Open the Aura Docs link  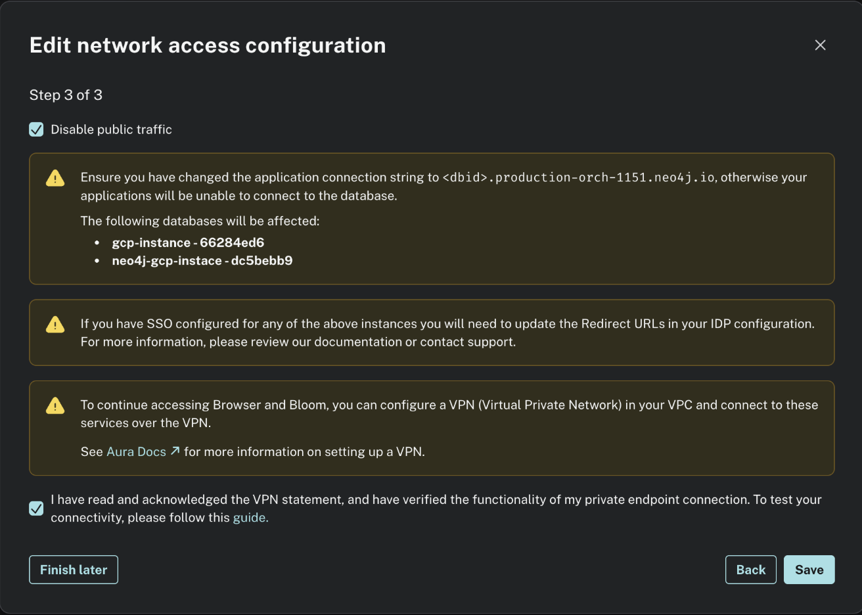click(136, 451)
